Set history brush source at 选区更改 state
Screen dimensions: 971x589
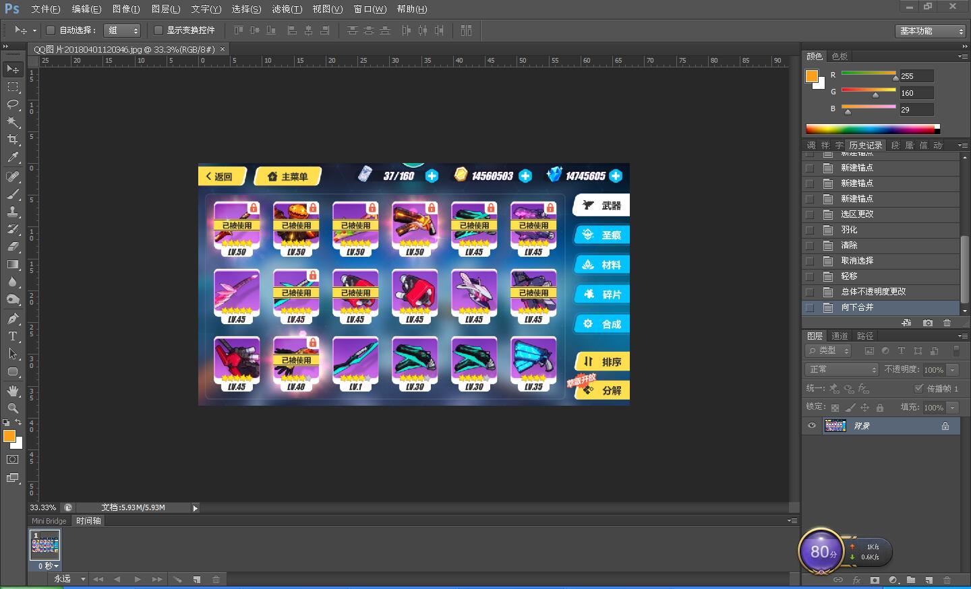[810, 214]
